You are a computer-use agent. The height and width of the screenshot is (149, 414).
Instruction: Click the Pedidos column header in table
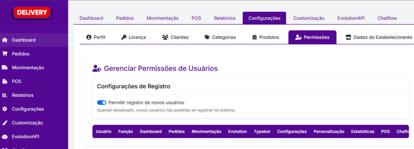point(177,131)
